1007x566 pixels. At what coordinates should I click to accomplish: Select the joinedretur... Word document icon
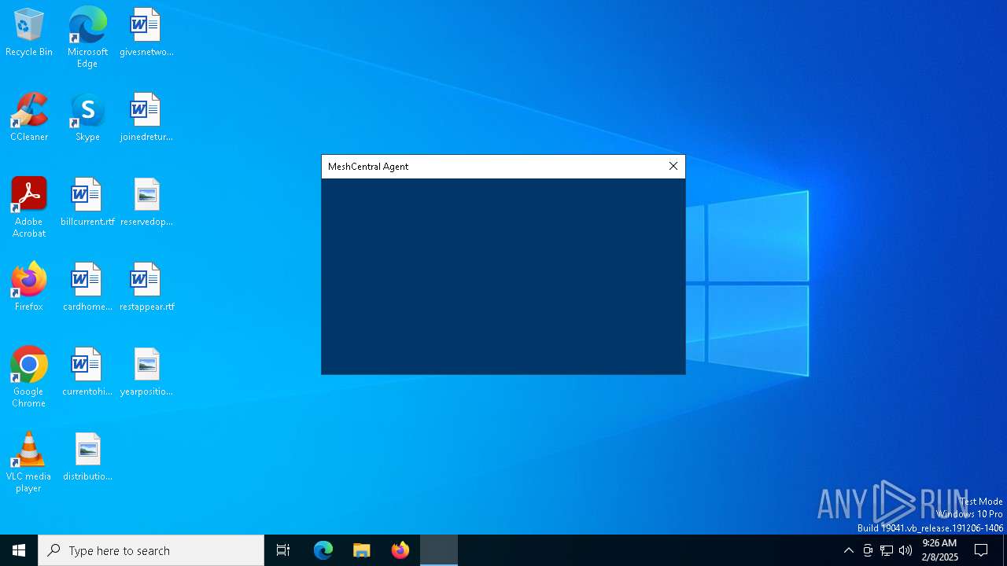point(146,117)
